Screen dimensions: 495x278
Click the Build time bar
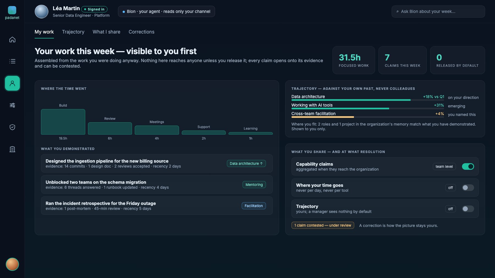tap(63, 122)
